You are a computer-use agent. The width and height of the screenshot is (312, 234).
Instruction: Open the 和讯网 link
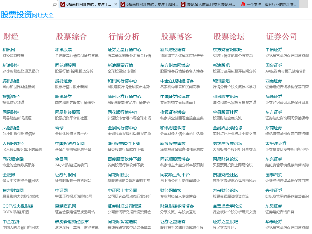point(9,50)
